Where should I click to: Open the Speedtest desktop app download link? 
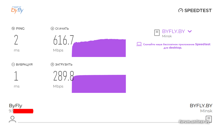pyautogui.click(x=177, y=46)
